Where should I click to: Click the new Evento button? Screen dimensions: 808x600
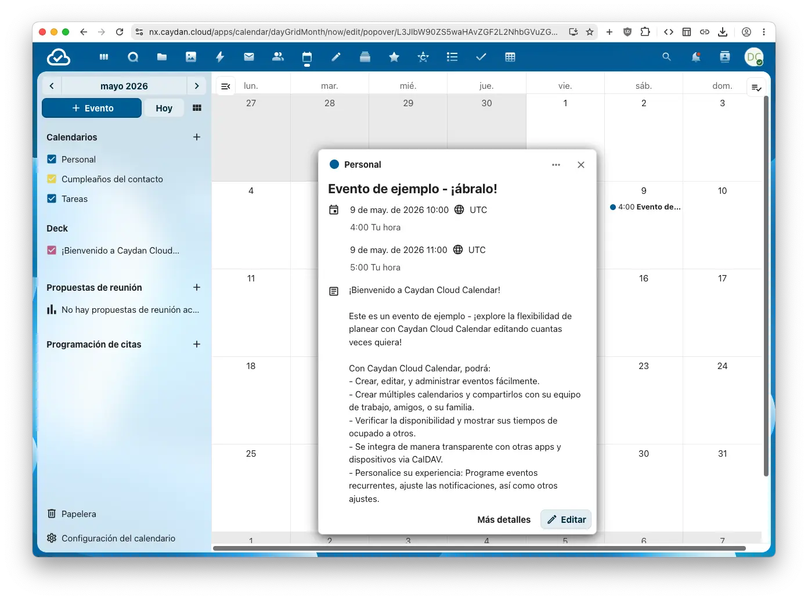pyautogui.click(x=92, y=108)
